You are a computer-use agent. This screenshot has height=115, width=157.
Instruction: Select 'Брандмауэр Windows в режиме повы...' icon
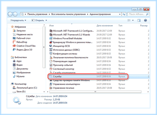tap(51, 42)
